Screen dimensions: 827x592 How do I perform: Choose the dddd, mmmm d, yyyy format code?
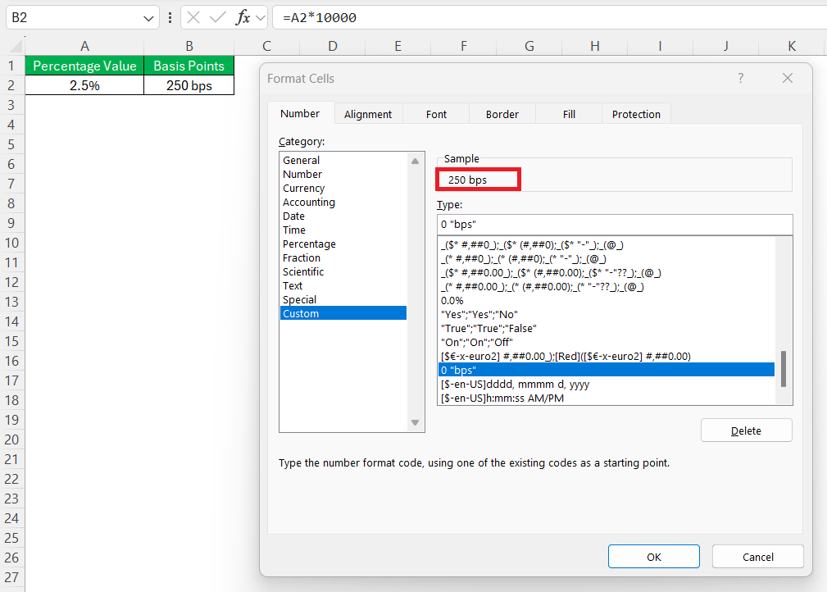607,384
